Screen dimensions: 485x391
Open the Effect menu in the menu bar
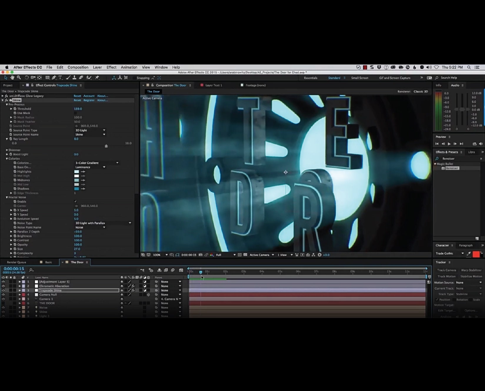pos(111,67)
